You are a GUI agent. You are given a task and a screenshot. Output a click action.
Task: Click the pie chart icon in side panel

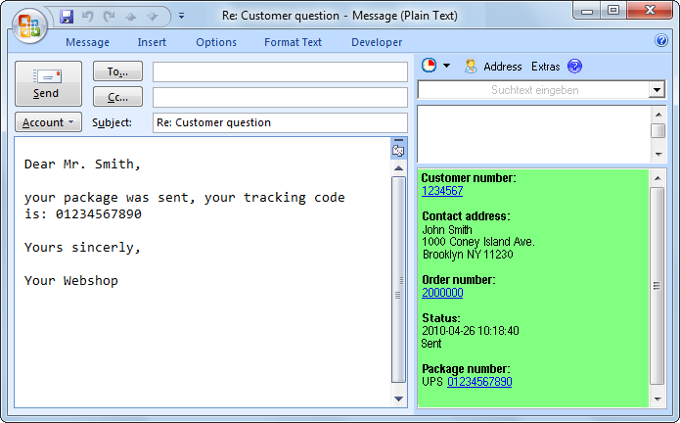click(x=429, y=66)
